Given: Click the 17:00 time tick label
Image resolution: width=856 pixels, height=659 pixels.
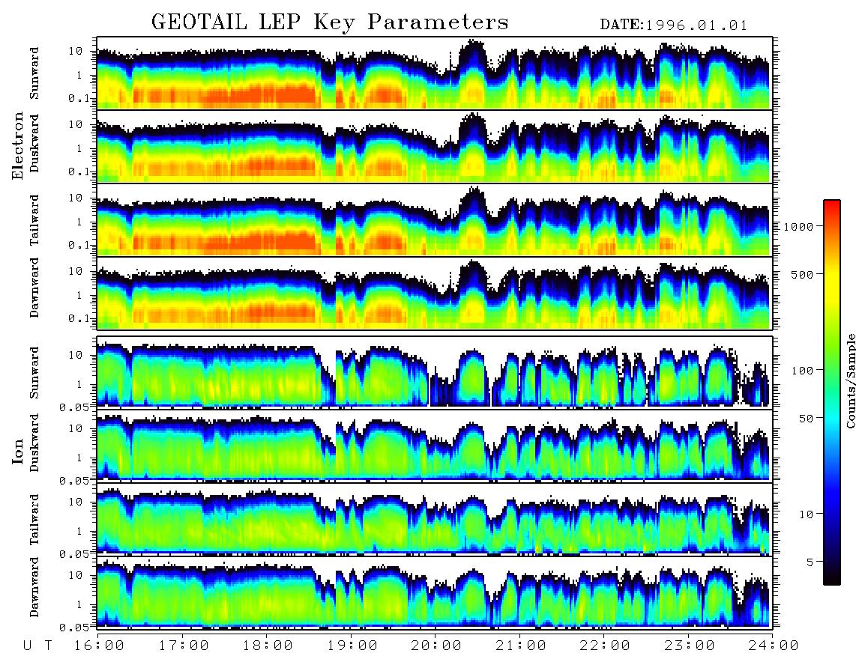Looking at the screenshot, I should (x=184, y=646).
